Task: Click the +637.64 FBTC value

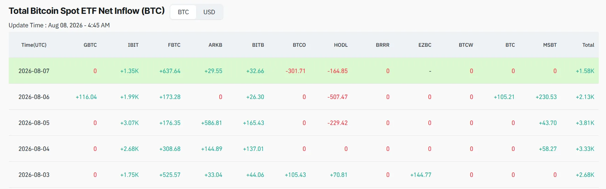Action: pos(170,71)
